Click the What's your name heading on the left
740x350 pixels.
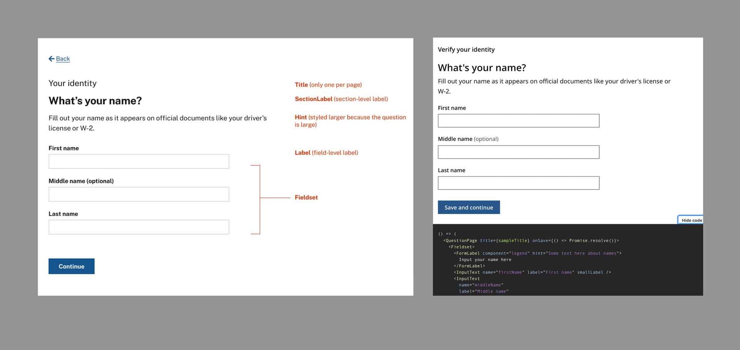(x=95, y=100)
